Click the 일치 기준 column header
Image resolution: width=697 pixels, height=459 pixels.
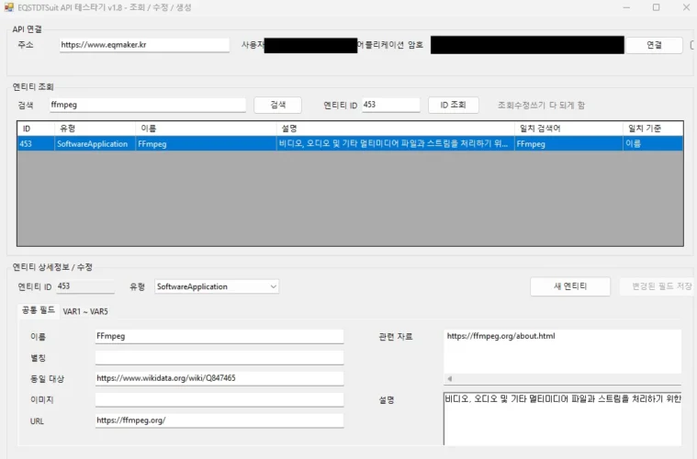click(x=653, y=129)
